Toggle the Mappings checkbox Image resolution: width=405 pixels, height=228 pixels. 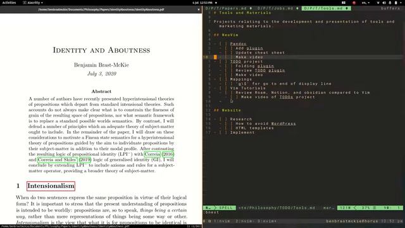223,79
